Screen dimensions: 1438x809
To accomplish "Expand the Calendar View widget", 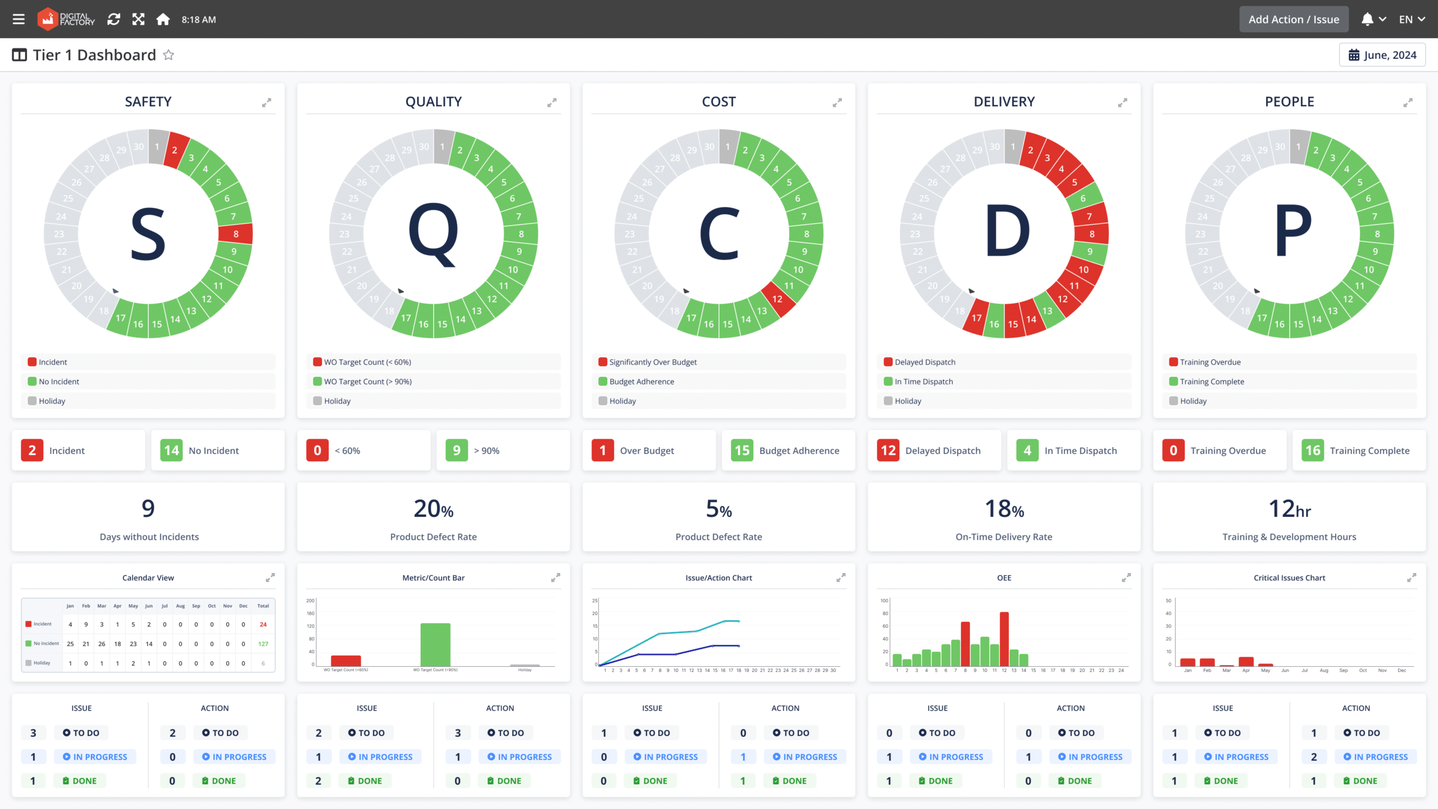I will (270, 578).
